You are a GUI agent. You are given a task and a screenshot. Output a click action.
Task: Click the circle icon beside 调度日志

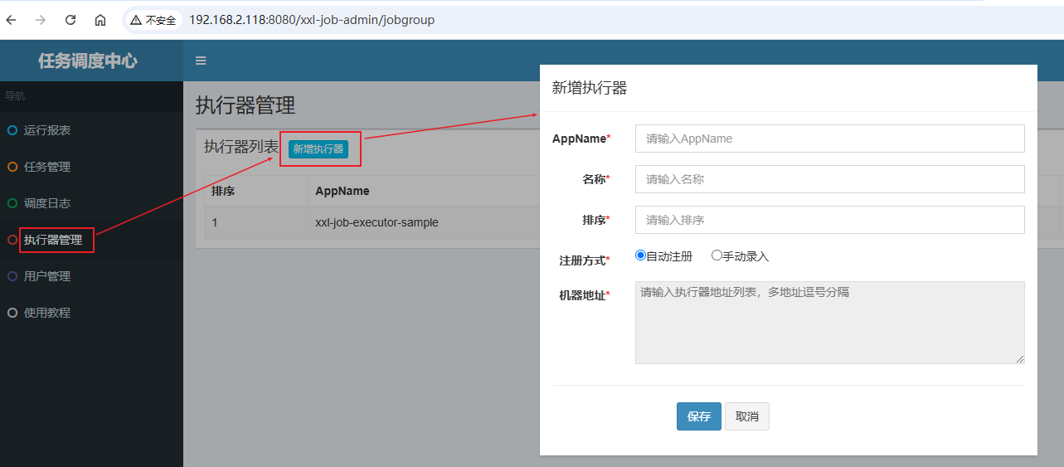[x=12, y=203]
